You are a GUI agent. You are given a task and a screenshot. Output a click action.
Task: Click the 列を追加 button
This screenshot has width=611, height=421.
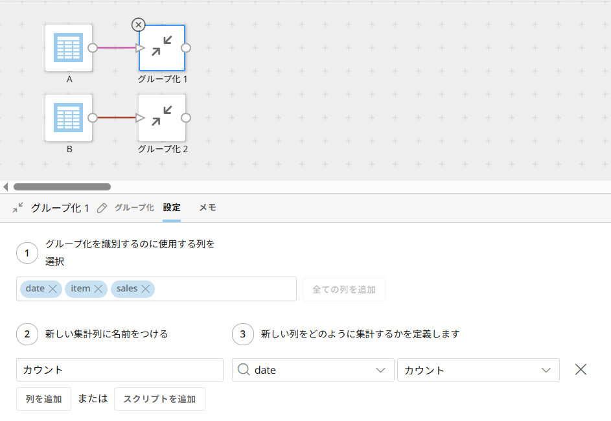[43, 399]
